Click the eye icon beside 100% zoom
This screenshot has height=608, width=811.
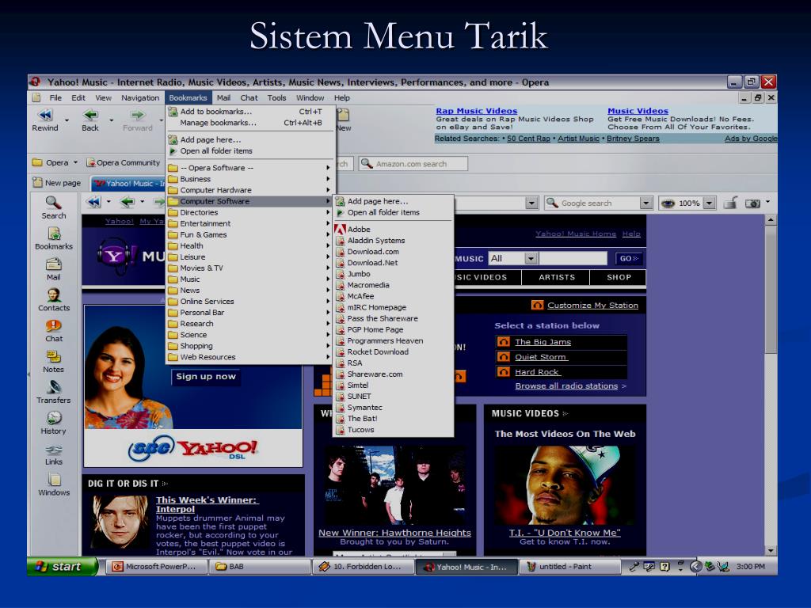tap(668, 203)
